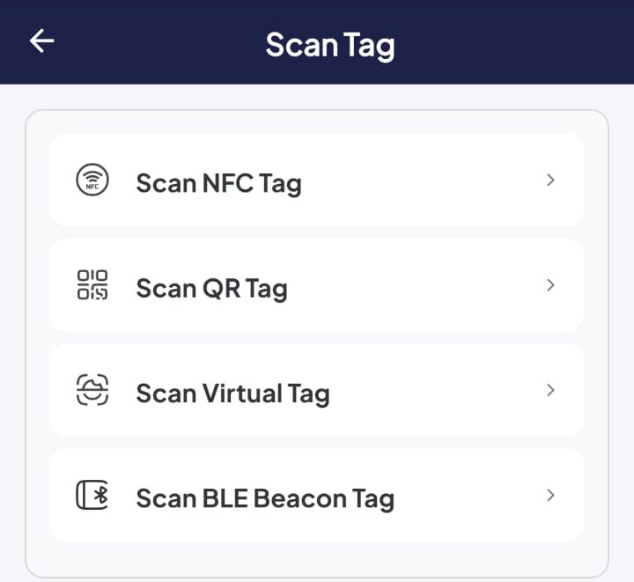634x582 pixels.
Task: Click the QR code icon
Action: coord(92,285)
